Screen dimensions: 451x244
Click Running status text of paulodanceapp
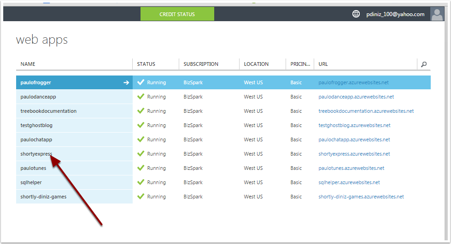(x=157, y=97)
